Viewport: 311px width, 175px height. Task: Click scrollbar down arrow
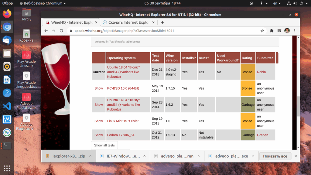coord(298,148)
